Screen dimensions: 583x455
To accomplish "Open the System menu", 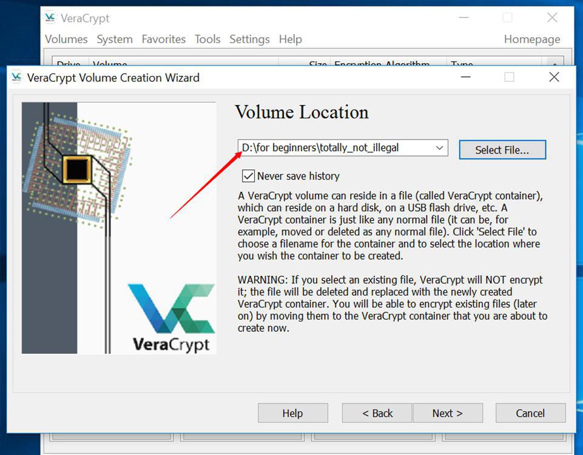I will click(x=114, y=39).
